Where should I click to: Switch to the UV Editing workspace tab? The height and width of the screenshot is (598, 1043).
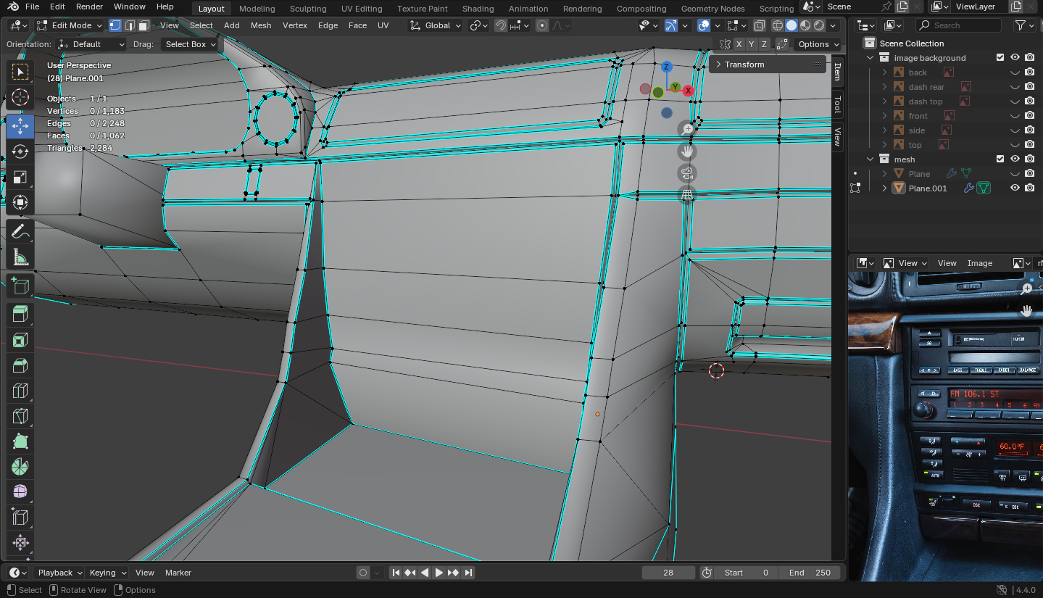(x=361, y=9)
